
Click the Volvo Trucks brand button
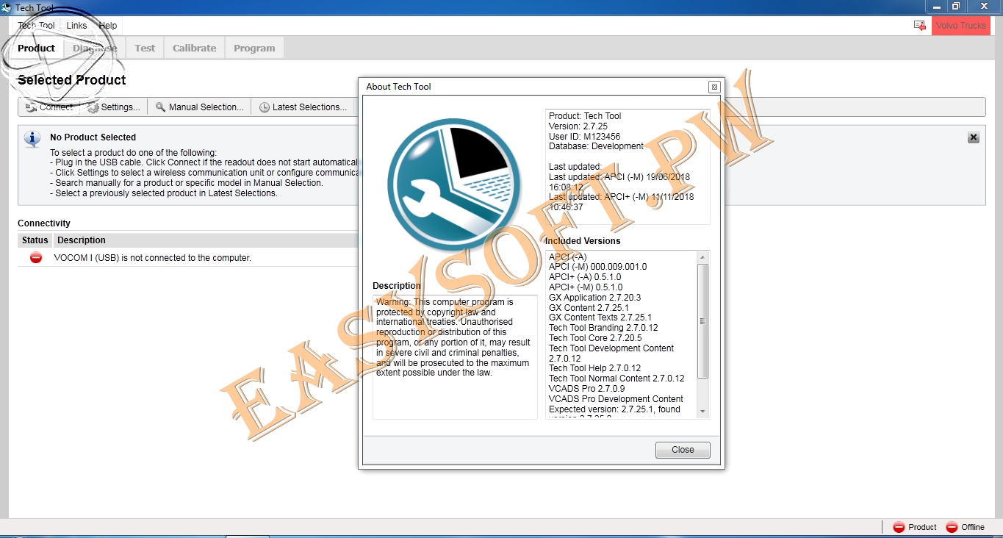point(961,26)
